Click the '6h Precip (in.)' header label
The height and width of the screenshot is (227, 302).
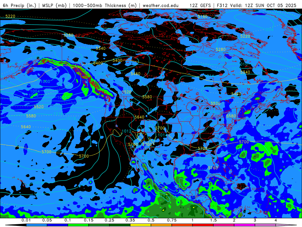[x=20, y=5]
